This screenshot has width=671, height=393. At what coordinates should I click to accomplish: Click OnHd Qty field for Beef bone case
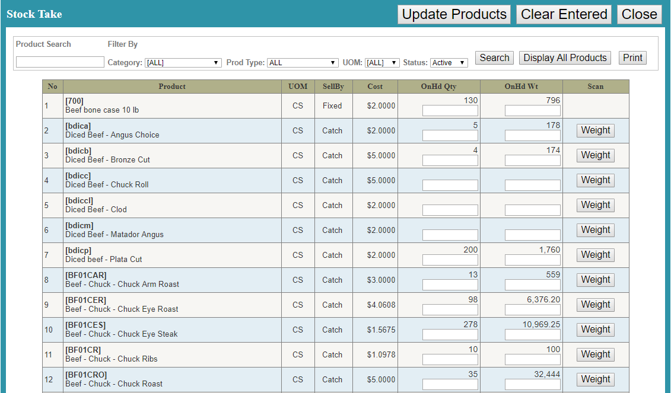coord(450,111)
